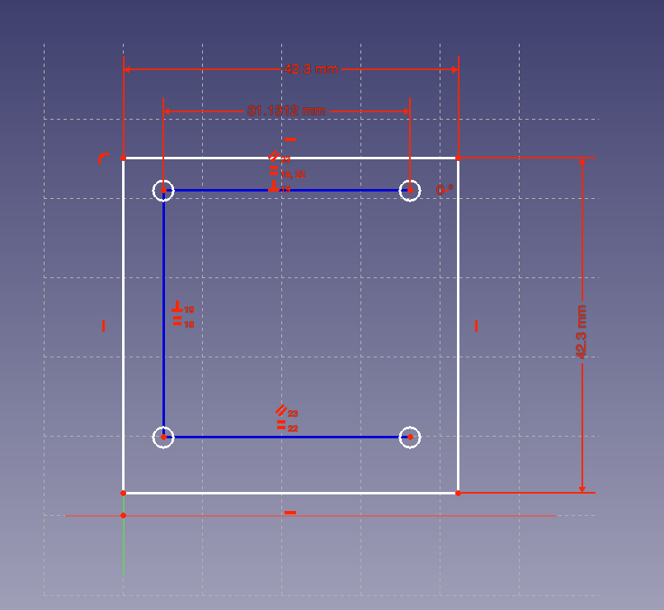Select the parallel constraint 23 above the bottom blue line

click(x=280, y=409)
